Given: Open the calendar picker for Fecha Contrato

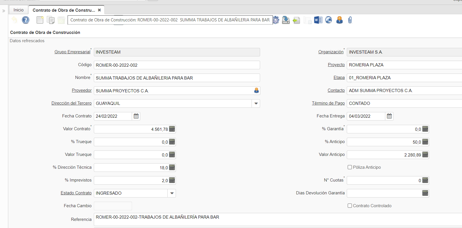Looking at the screenshot, I should (x=136, y=116).
